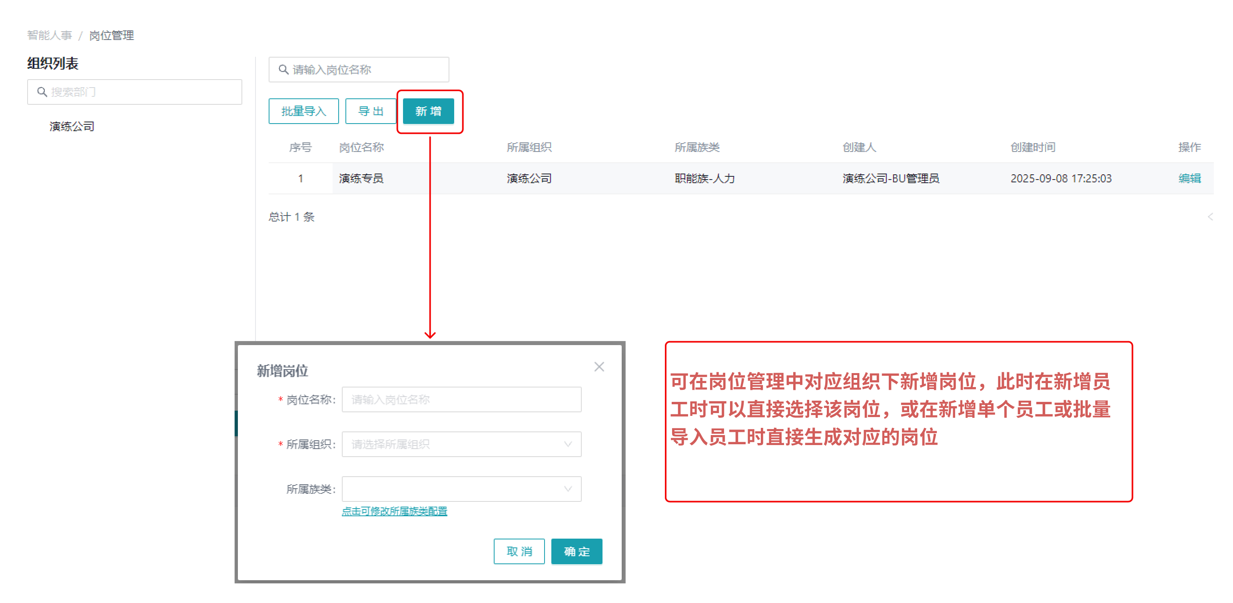Click the 所属族类 dropdown arrow chevron

point(568,489)
